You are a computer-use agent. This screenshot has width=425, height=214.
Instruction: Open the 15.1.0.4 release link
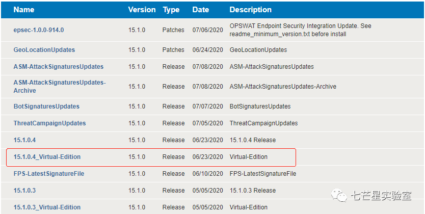pyautogui.click(x=24, y=140)
